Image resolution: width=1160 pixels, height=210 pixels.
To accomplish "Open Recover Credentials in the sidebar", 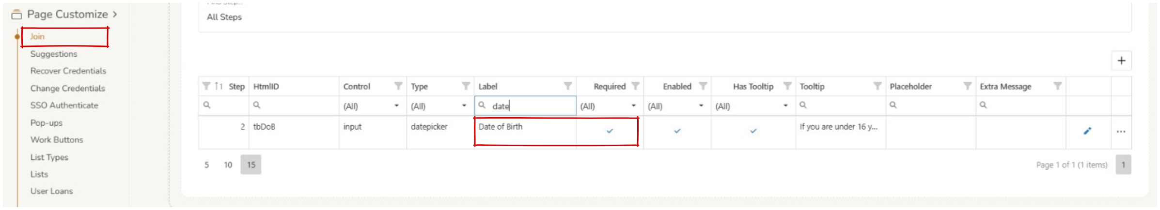I will tap(68, 71).
